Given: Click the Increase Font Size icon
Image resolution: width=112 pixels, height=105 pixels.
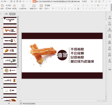Looking at the screenshot, I should click(75, 5).
